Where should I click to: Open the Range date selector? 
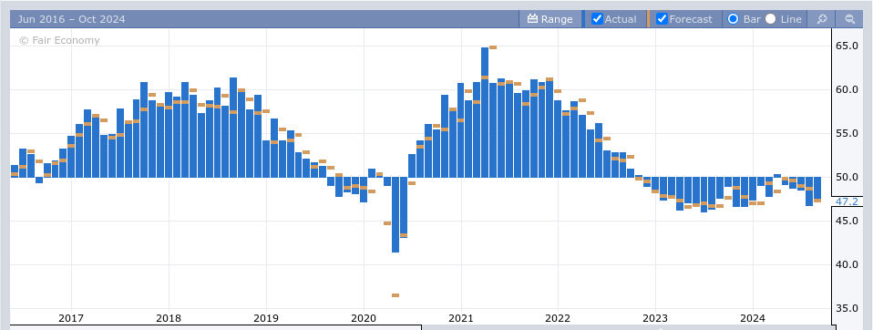pos(550,19)
